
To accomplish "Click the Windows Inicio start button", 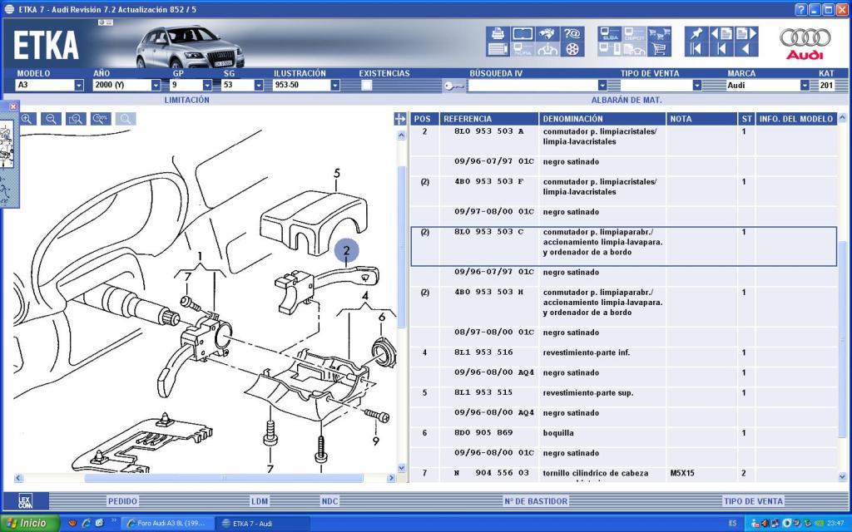I will coord(28,524).
